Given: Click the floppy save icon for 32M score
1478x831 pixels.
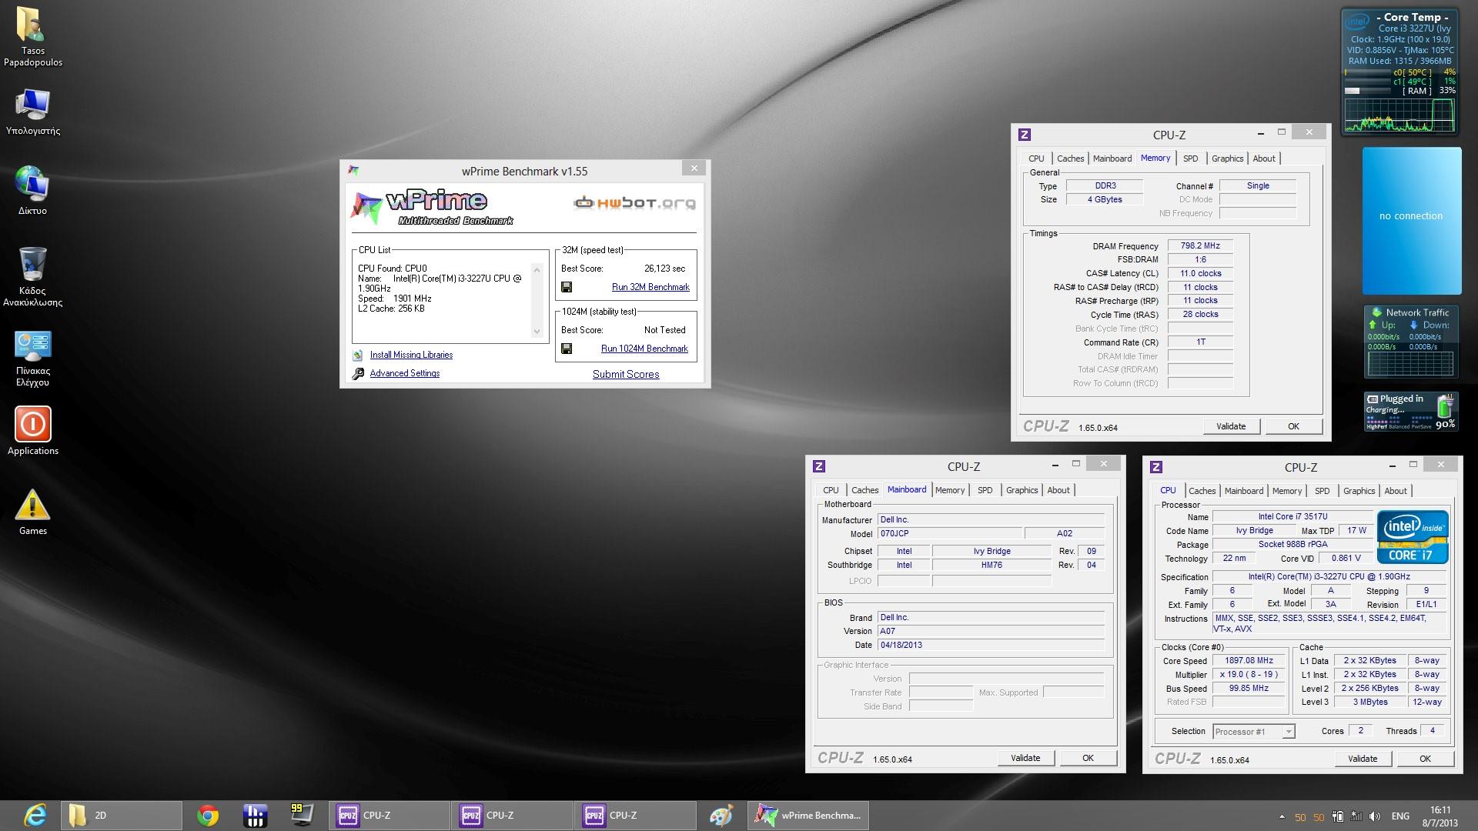Looking at the screenshot, I should [x=567, y=287].
